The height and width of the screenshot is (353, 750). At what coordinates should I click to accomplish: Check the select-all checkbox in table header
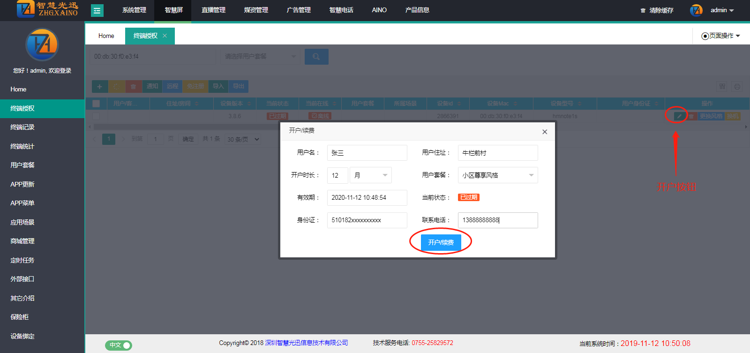coord(96,104)
